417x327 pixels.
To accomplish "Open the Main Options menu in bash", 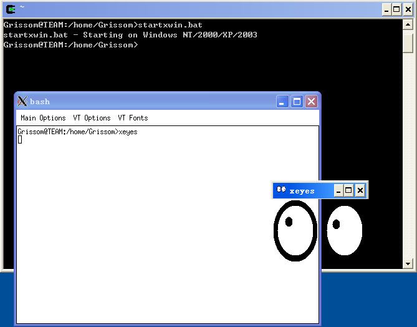I will 43,118.
